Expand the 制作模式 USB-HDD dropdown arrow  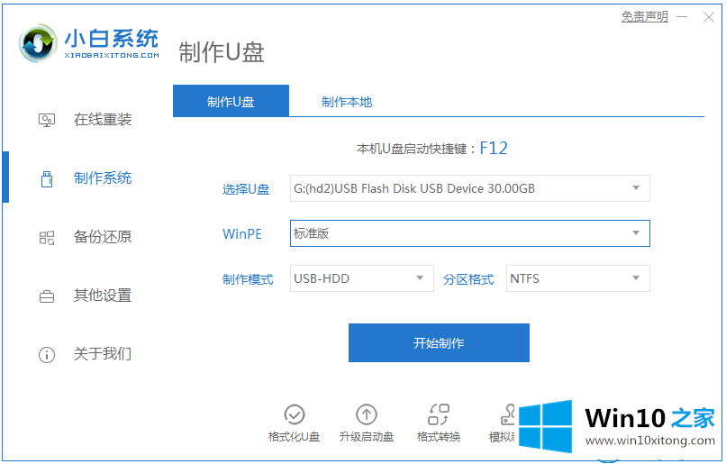tap(420, 278)
